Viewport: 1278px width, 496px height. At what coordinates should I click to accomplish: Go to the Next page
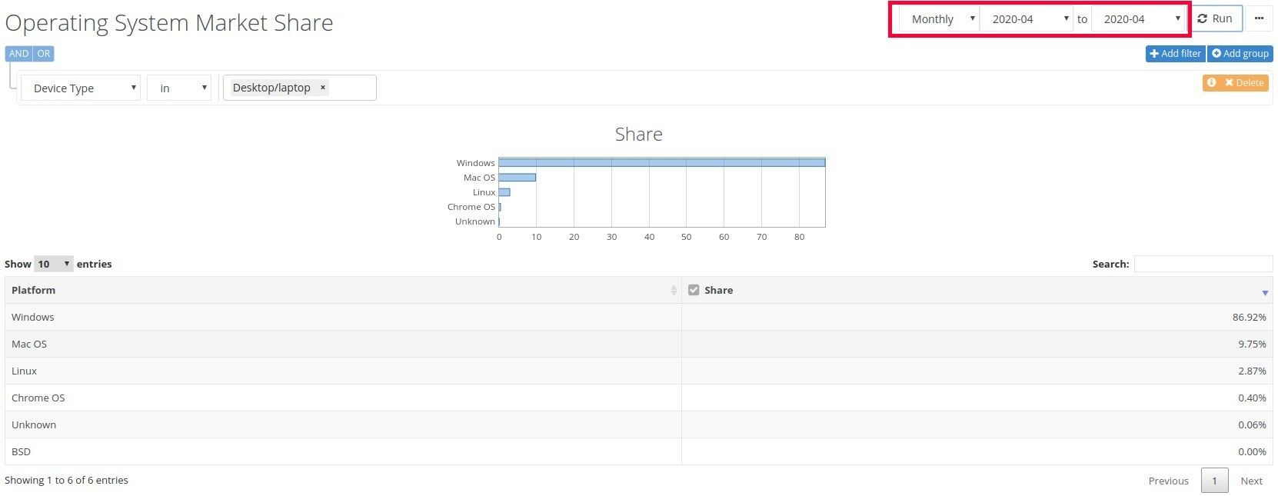click(x=1251, y=481)
